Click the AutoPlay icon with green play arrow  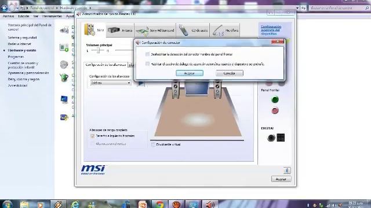coord(64,47)
